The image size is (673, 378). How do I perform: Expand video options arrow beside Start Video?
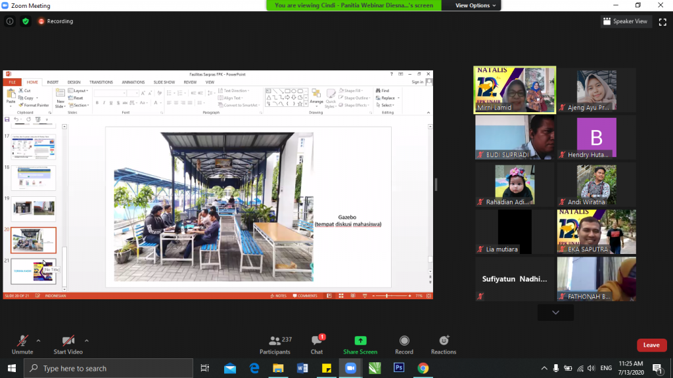click(87, 341)
